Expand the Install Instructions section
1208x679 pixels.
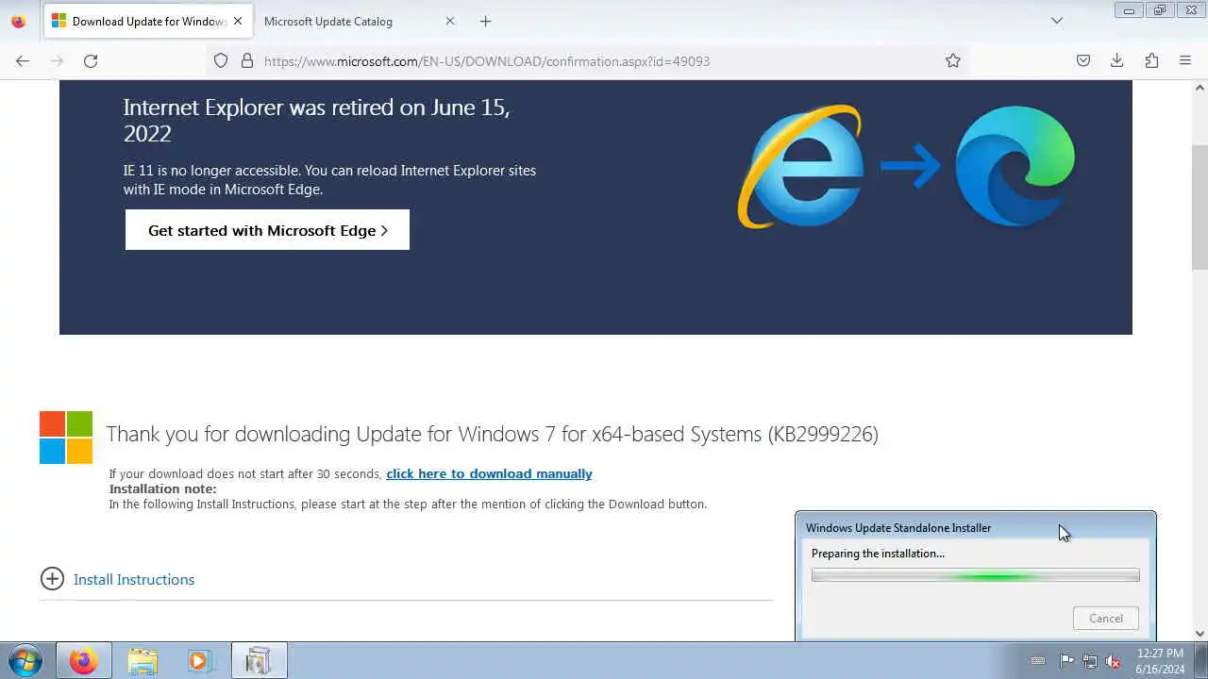tap(52, 579)
